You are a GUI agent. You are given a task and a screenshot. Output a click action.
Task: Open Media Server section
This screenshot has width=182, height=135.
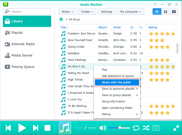pyautogui.click(x=18, y=55)
